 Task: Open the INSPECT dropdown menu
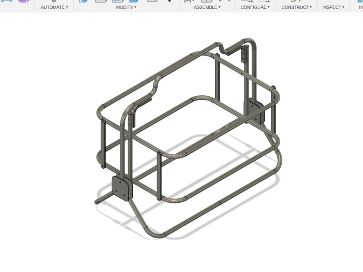[x=333, y=7]
